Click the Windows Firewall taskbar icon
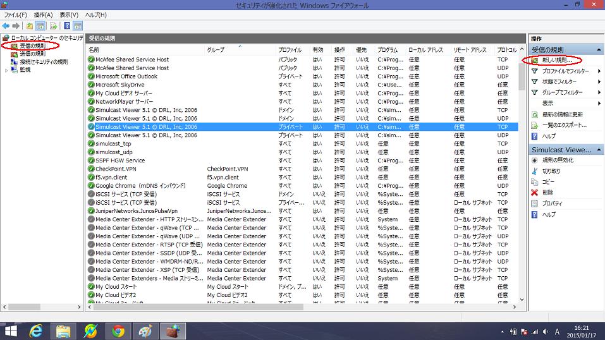605x340 pixels. click(x=173, y=331)
